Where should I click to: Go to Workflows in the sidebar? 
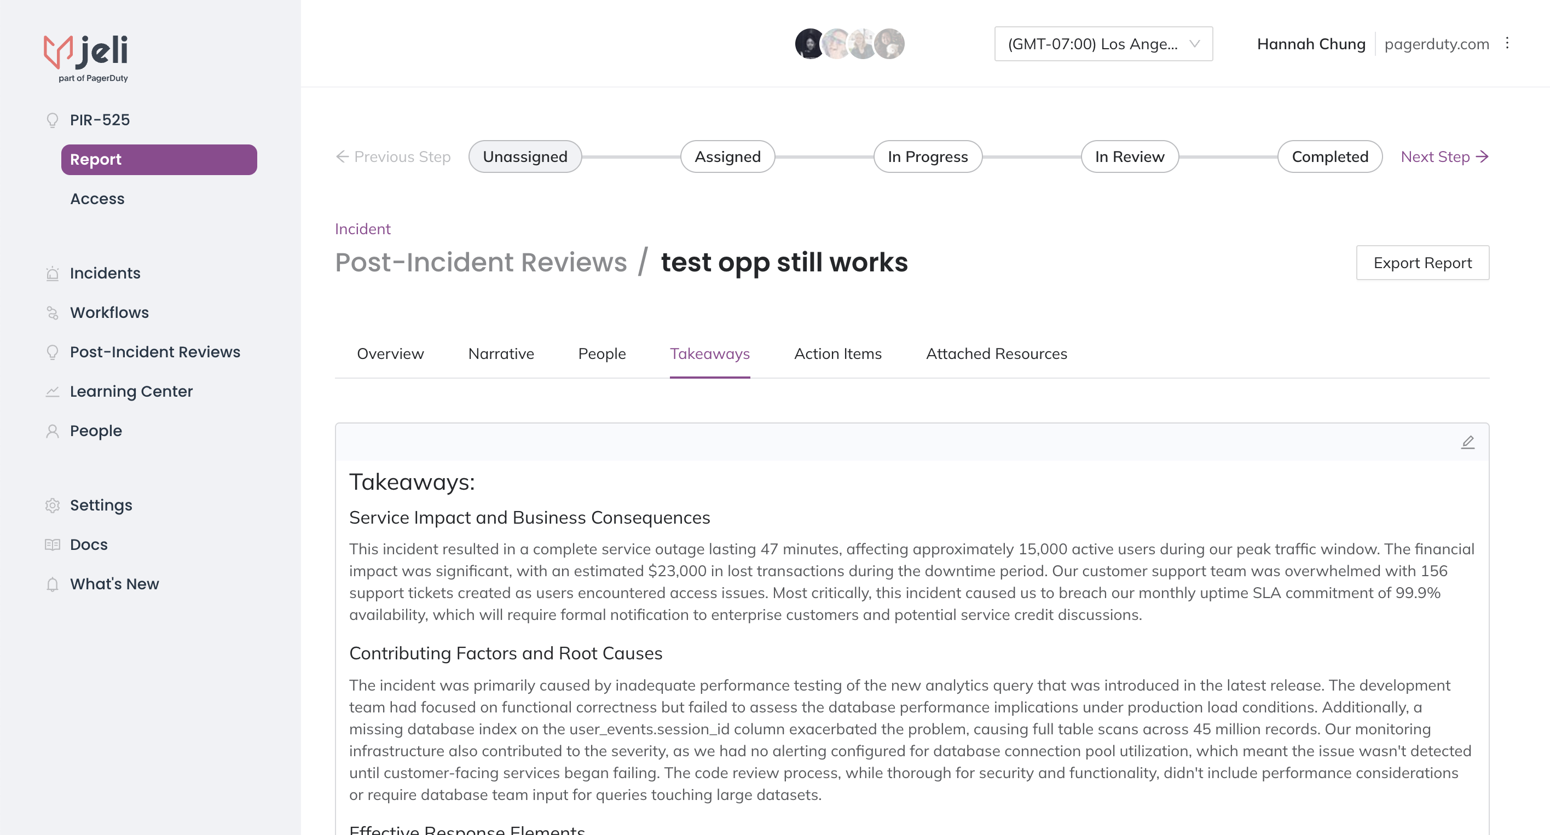click(x=109, y=313)
